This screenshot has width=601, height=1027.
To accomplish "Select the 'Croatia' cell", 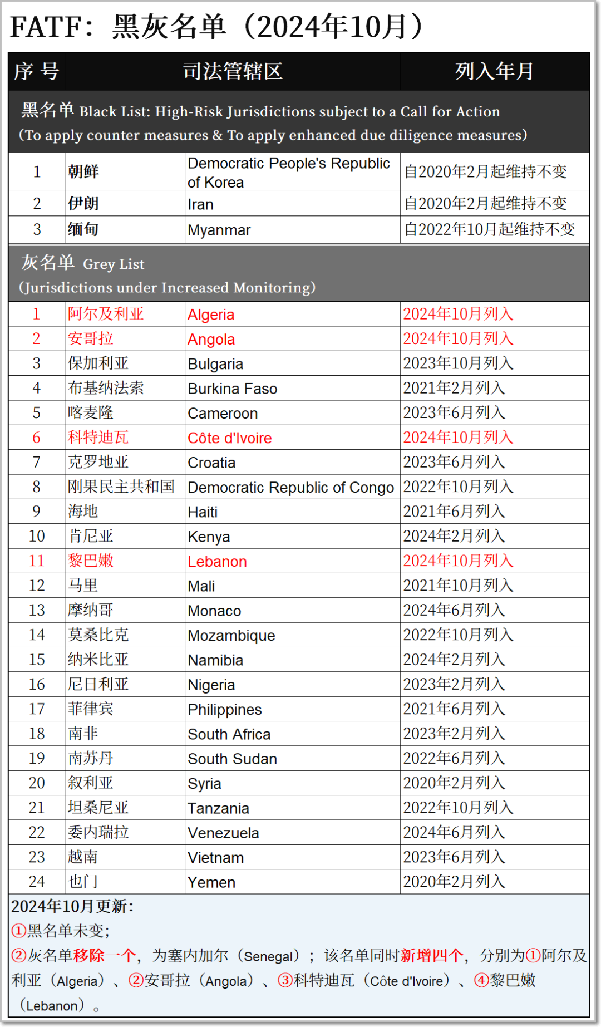I will (x=293, y=462).
